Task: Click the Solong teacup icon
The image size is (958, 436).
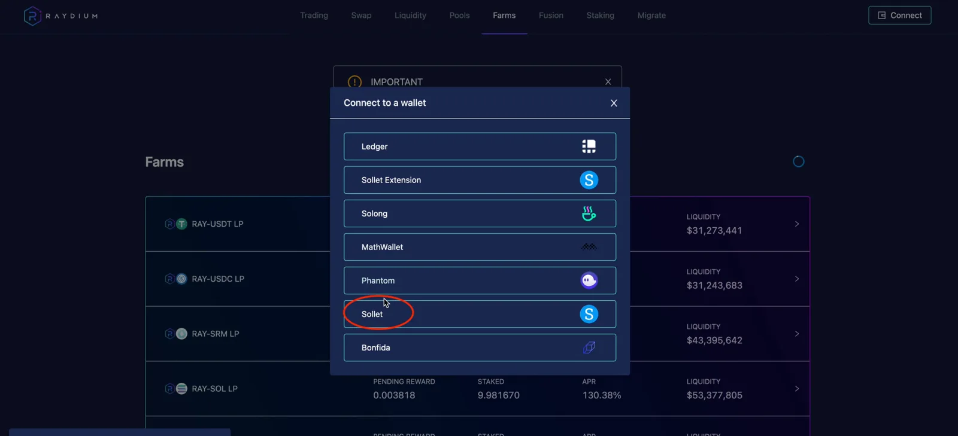Action: 589,214
